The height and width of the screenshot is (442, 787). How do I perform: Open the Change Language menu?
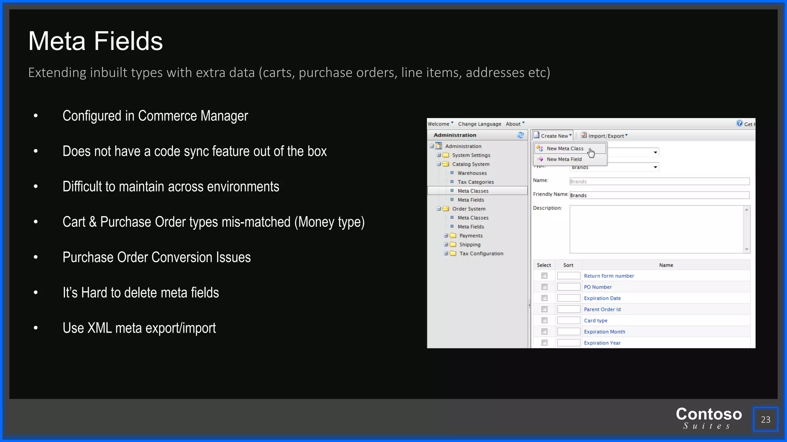pos(480,124)
